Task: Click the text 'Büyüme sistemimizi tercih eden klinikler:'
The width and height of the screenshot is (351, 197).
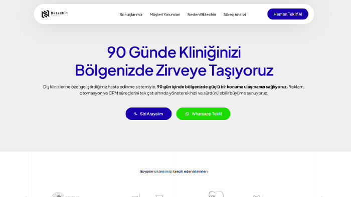Action: [x=173, y=171]
